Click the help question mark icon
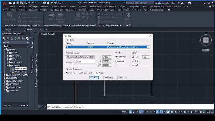This screenshot has height=121, width=215. [x=189, y=3]
